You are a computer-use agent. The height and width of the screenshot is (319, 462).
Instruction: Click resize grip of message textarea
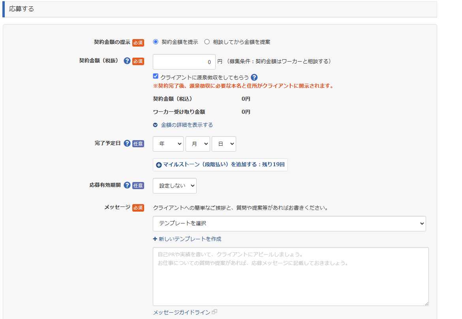point(426,303)
